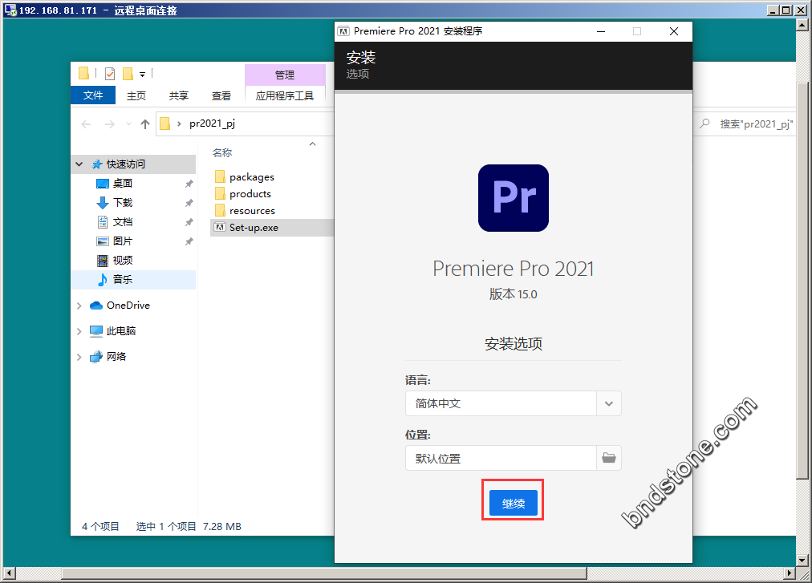Click the 默认位置 install location field
The width and height of the screenshot is (812, 583).
pyautogui.click(x=501, y=458)
